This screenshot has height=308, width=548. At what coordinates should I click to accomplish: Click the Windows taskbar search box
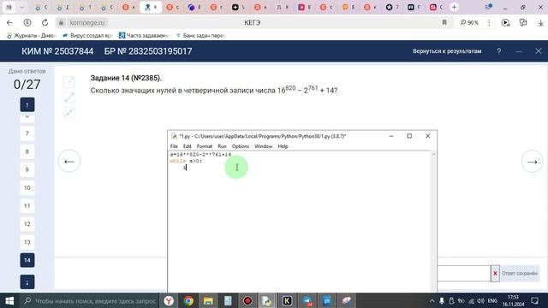[89, 300]
